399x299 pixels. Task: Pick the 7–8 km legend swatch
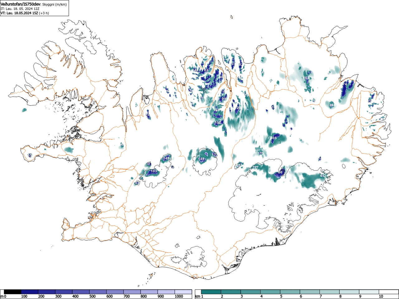pos(329,292)
